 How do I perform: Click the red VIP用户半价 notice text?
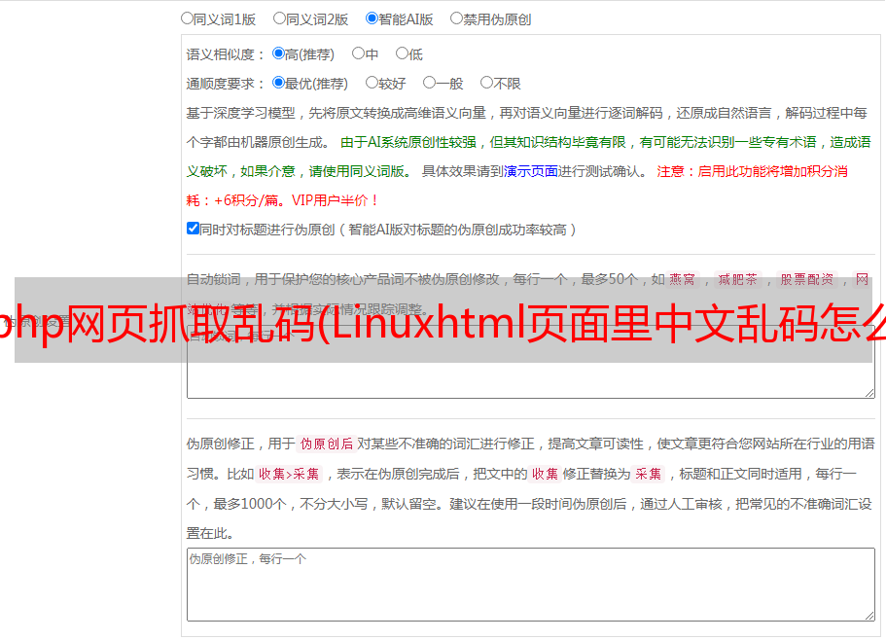(335, 200)
